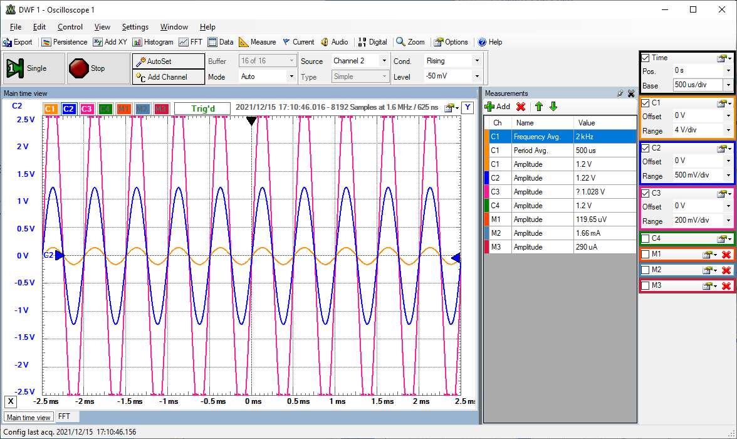Remove measurement with red X icon

click(x=520, y=107)
